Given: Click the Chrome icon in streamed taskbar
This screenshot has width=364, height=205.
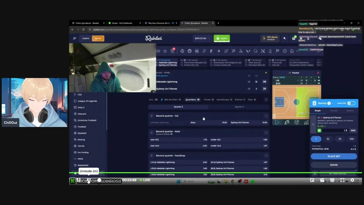Looking at the screenshot, I should (233, 181).
